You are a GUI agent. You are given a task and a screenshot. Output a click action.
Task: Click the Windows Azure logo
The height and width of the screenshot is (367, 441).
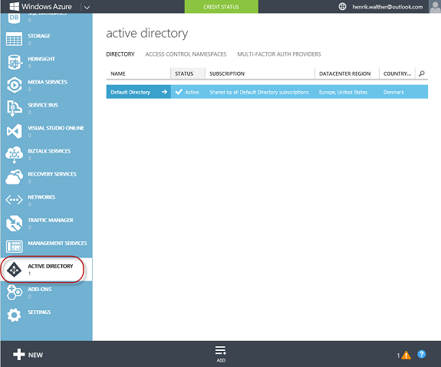[41, 6]
